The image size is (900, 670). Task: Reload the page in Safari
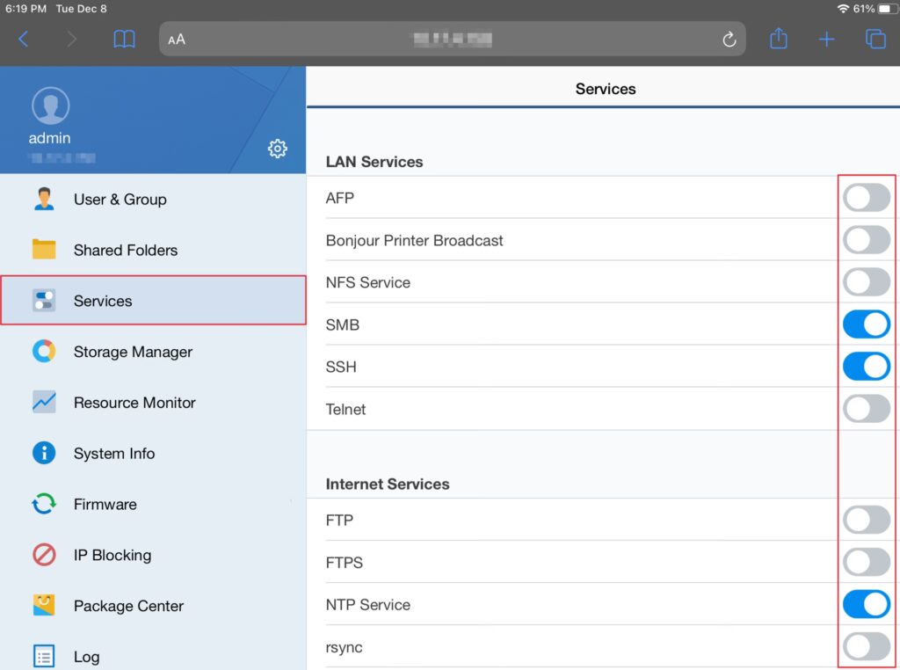click(x=728, y=40)
